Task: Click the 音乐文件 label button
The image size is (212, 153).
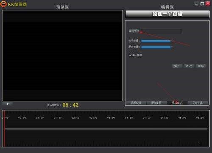Action: click(x=134, y=31)
